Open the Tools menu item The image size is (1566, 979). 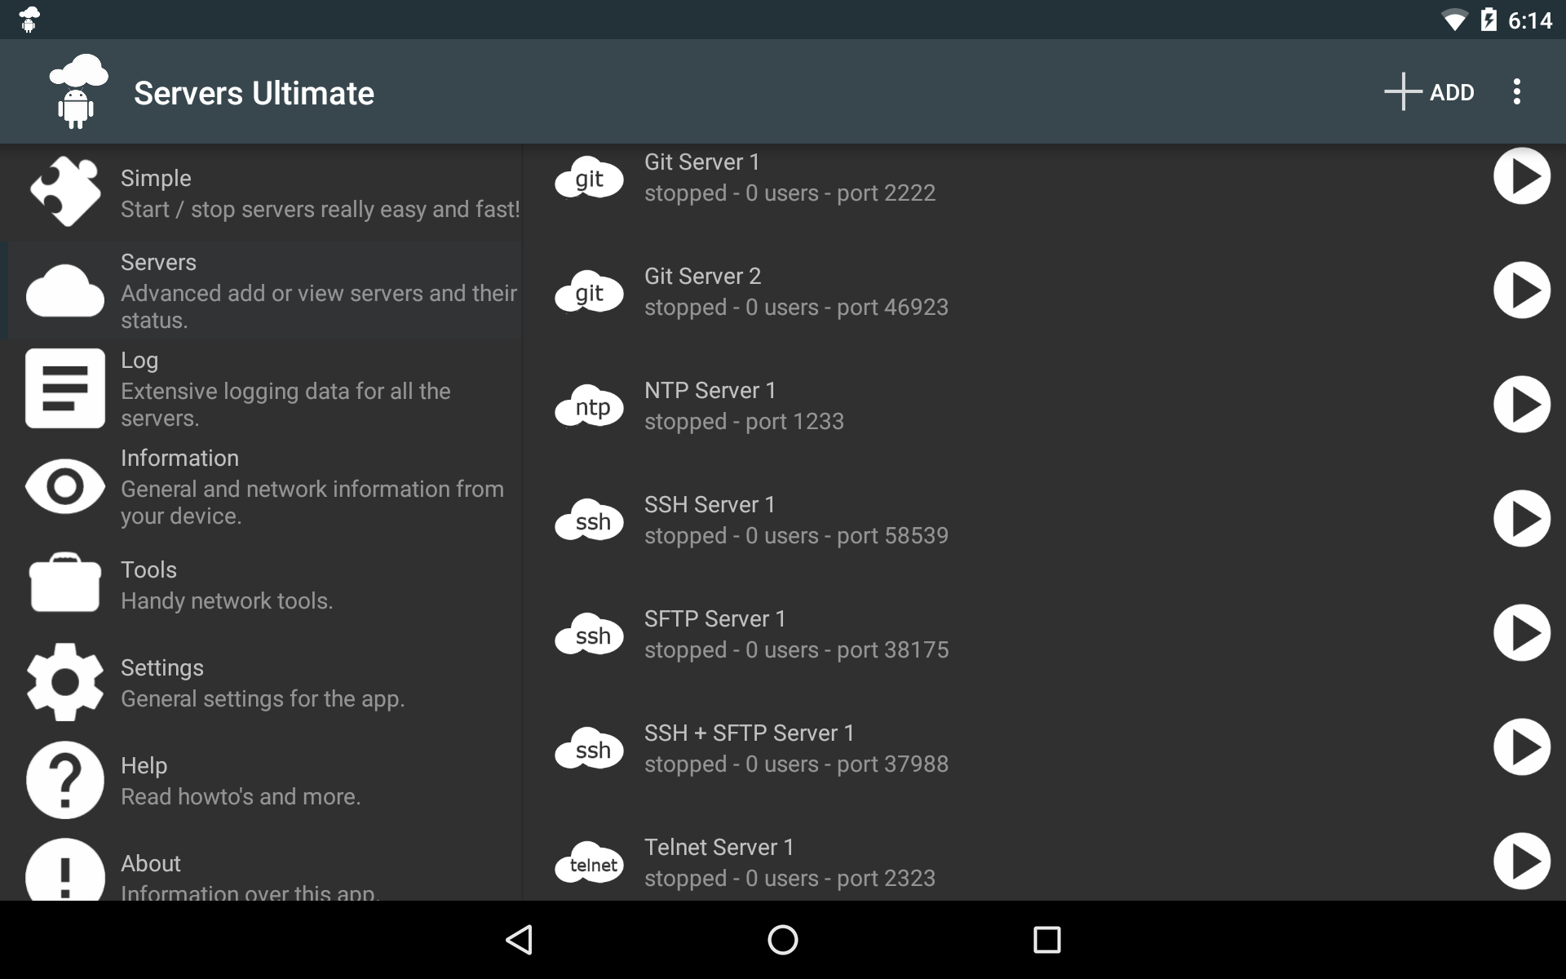(x=261, y=584)
